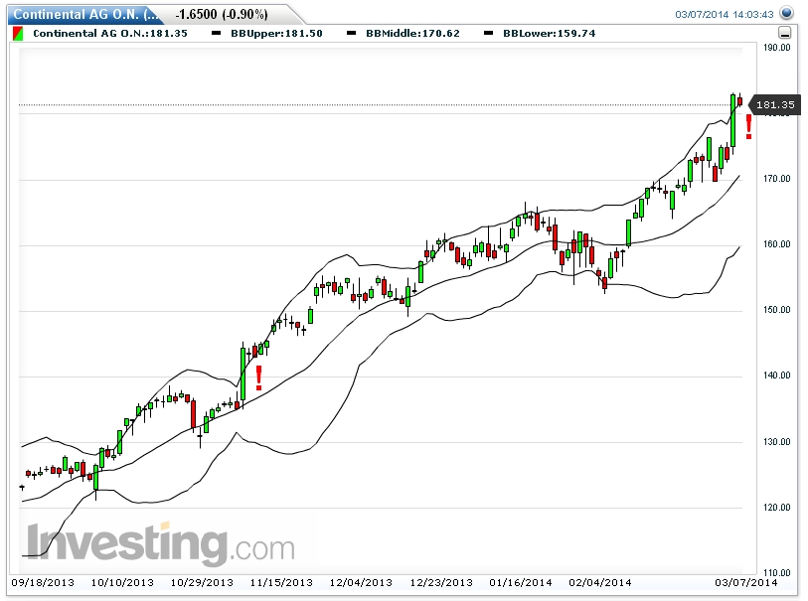Click the BBUpper:181.50 legend text
This screenshot has height=601, width=808.
(x=276, y=34)
